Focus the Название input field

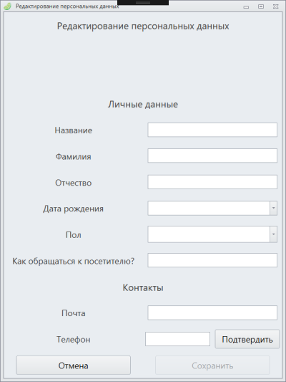point(212,130)
